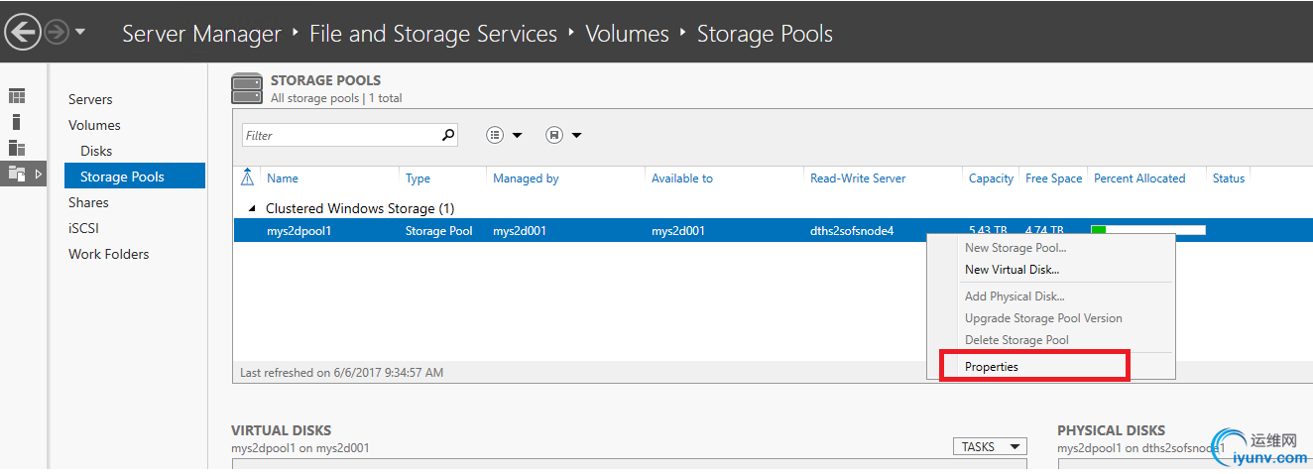Click the Percent Allocated progress bar
1313x474 pixels.
[x=1147, y=230]
